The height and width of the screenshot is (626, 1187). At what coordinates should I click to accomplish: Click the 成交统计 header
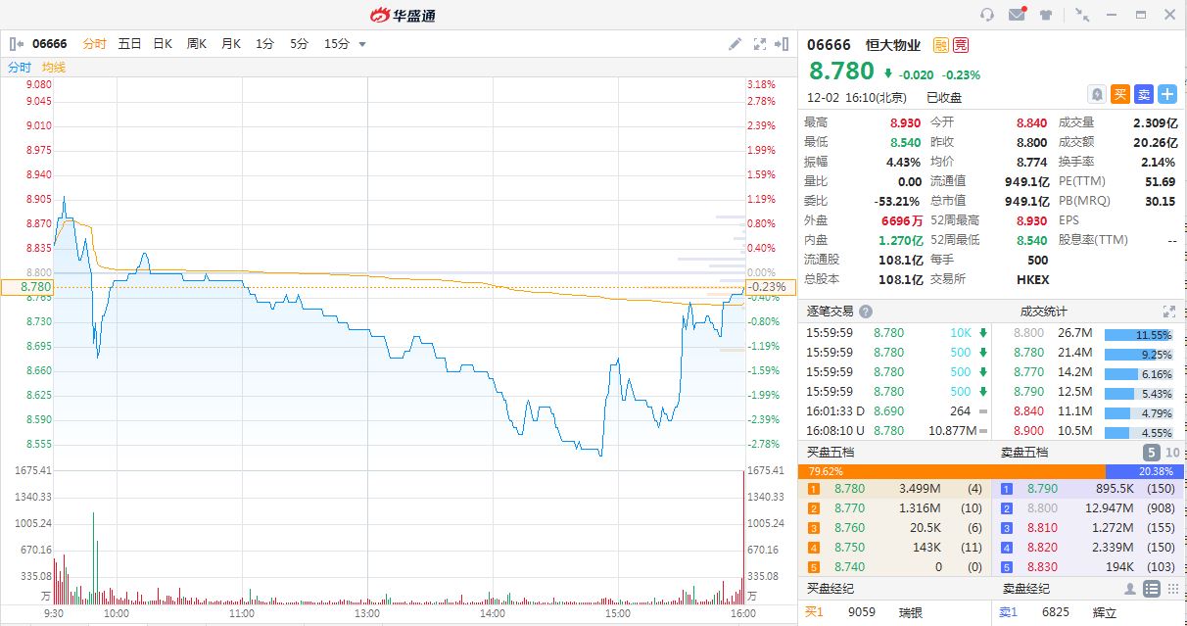point(1044,312)
